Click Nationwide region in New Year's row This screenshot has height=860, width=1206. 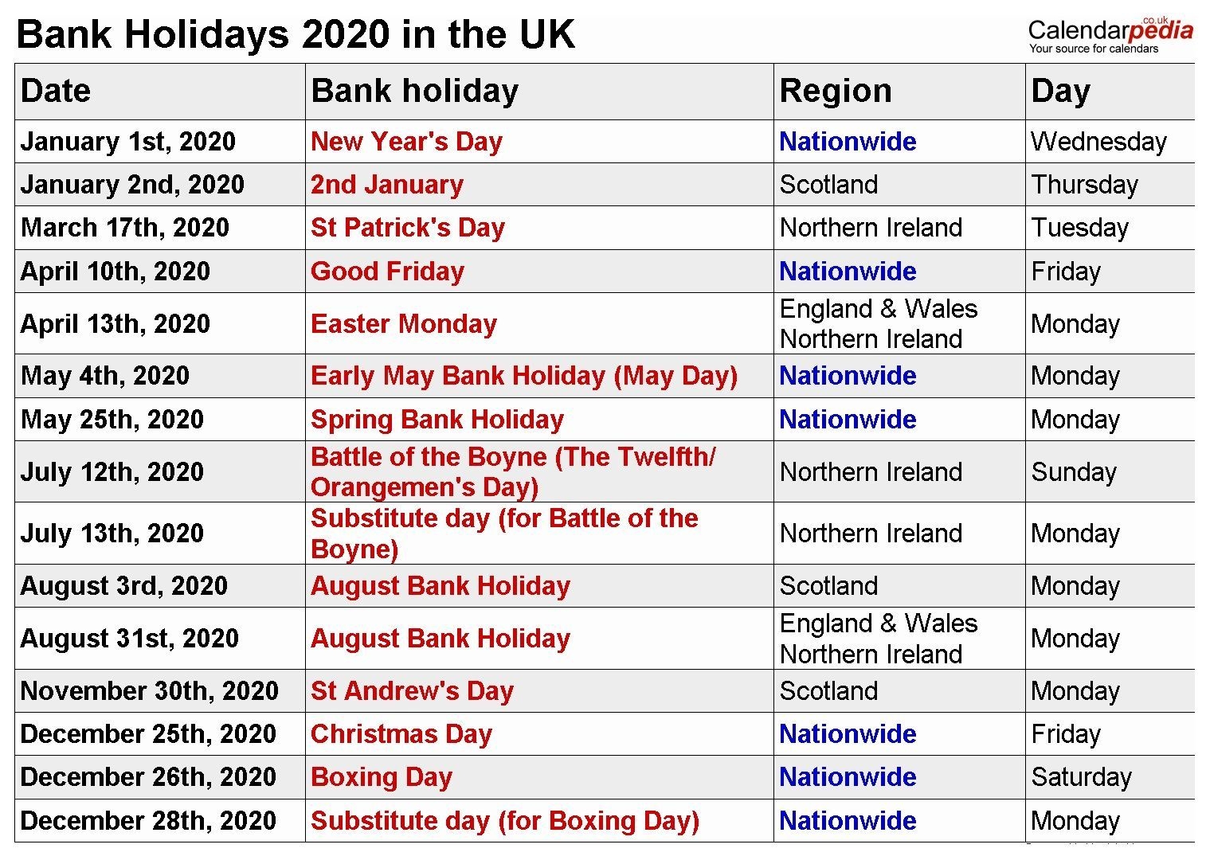click(x=848, y=142)
